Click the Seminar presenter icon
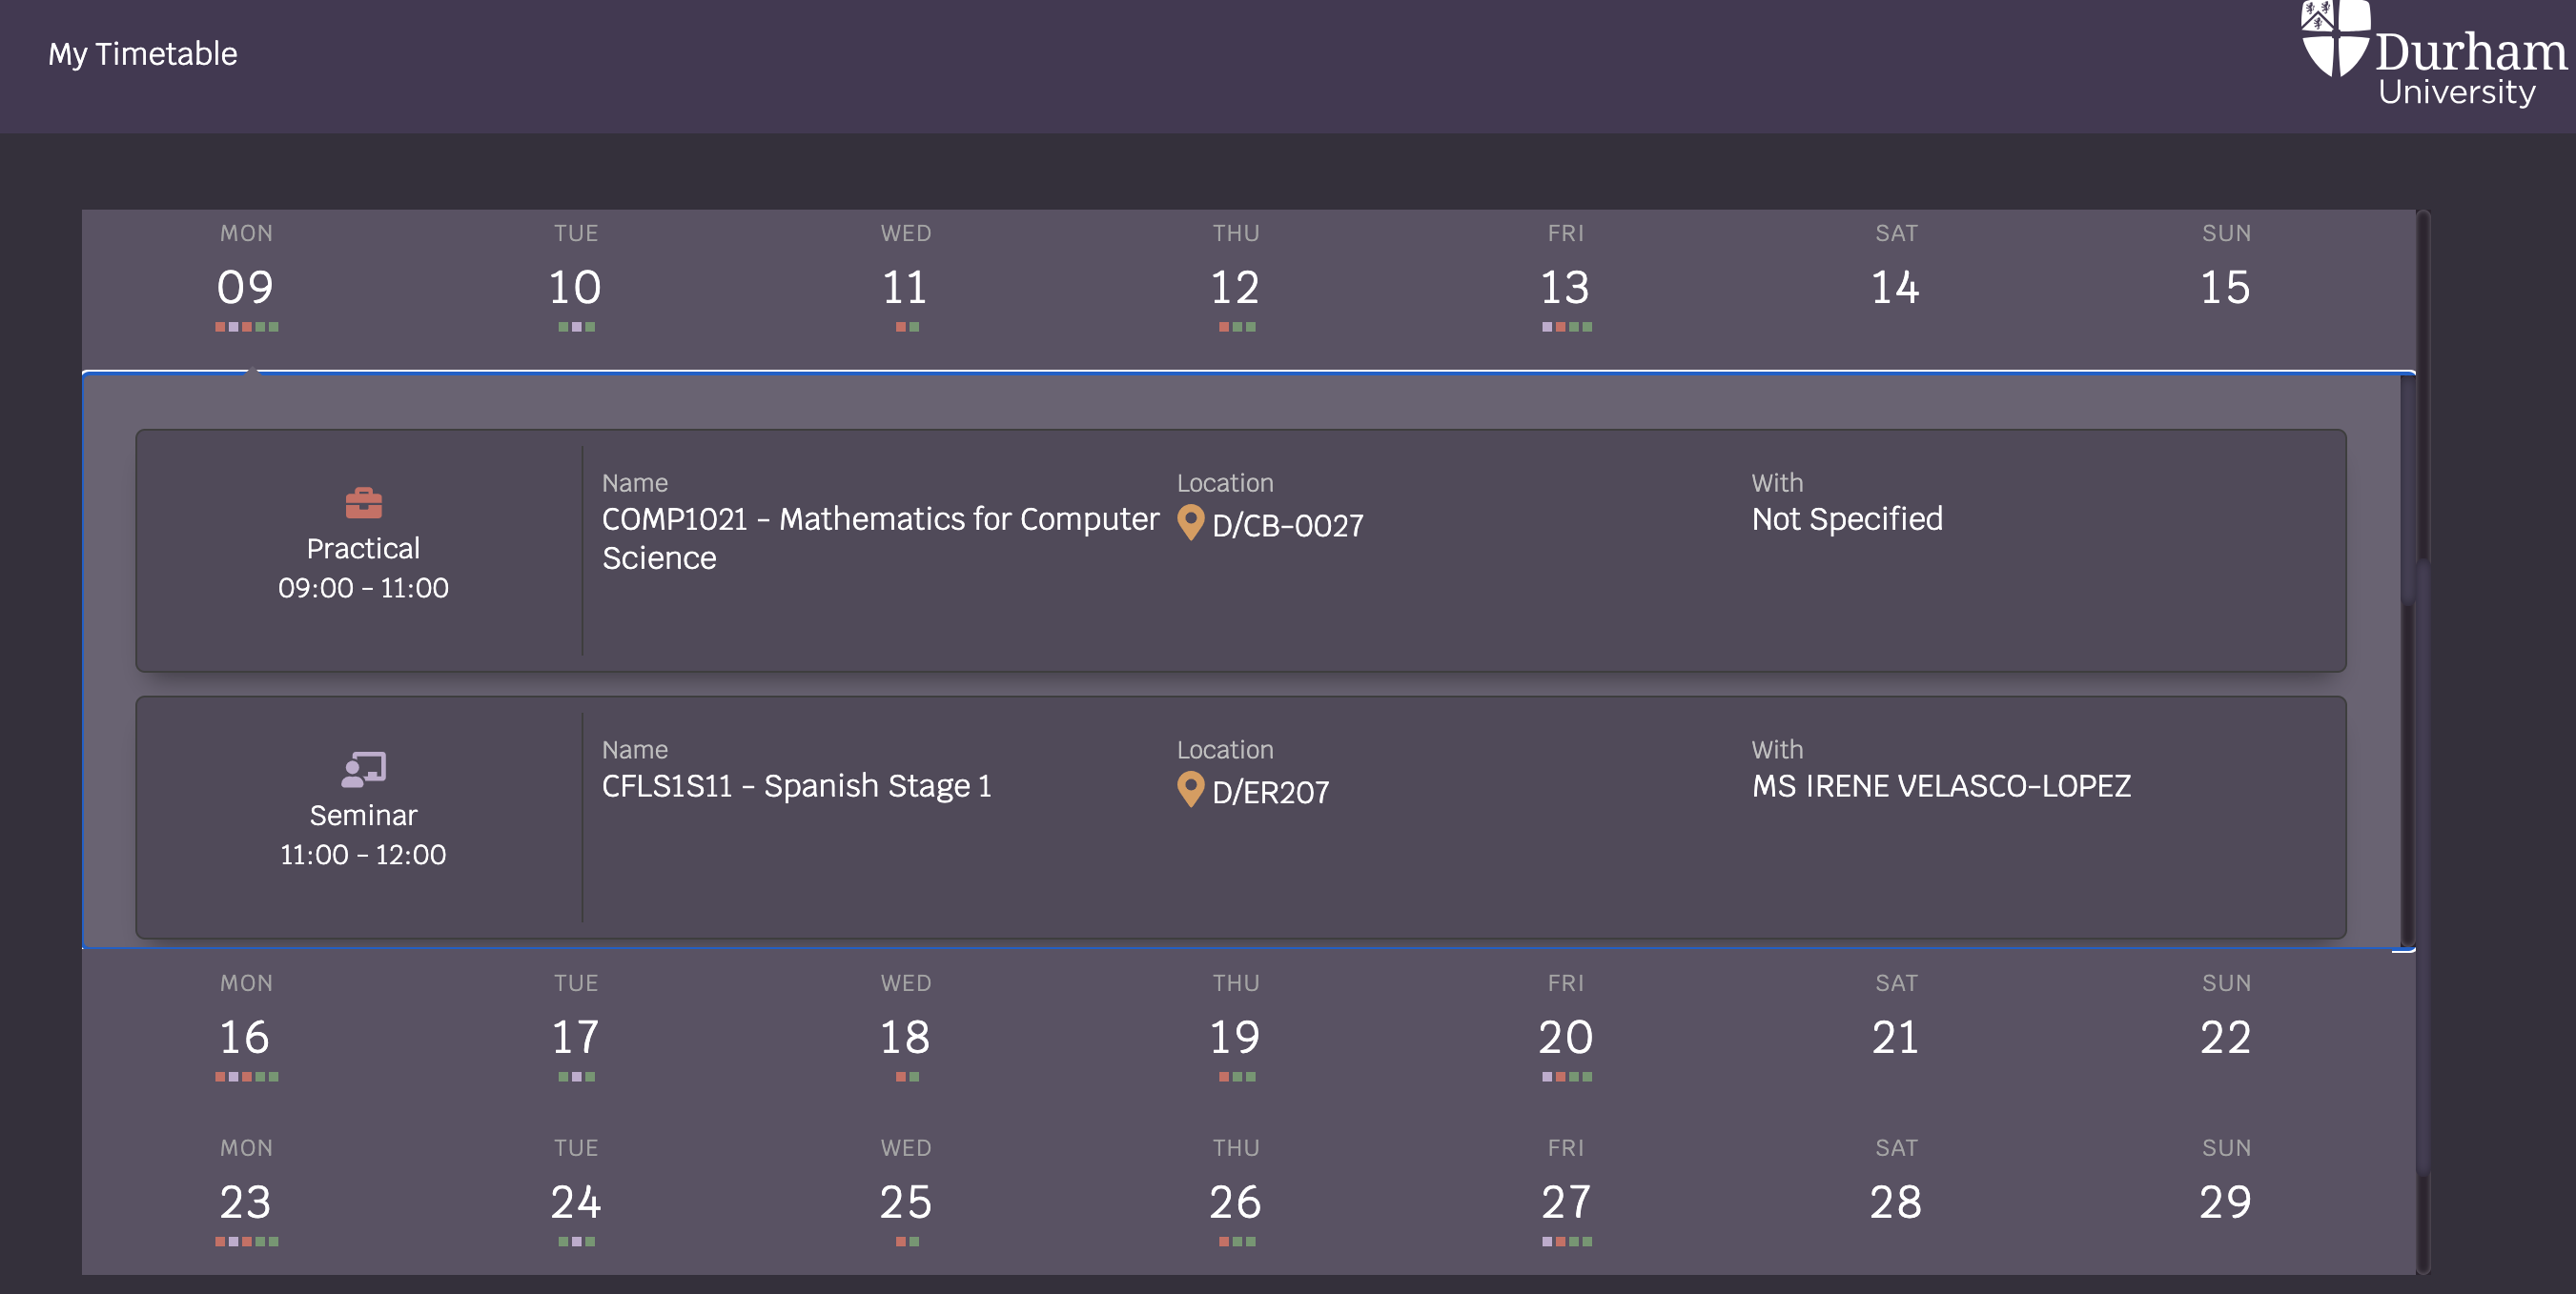The height and width of the screenshot is (1294, 2576). pyautogui.click(x=363, y=769)
